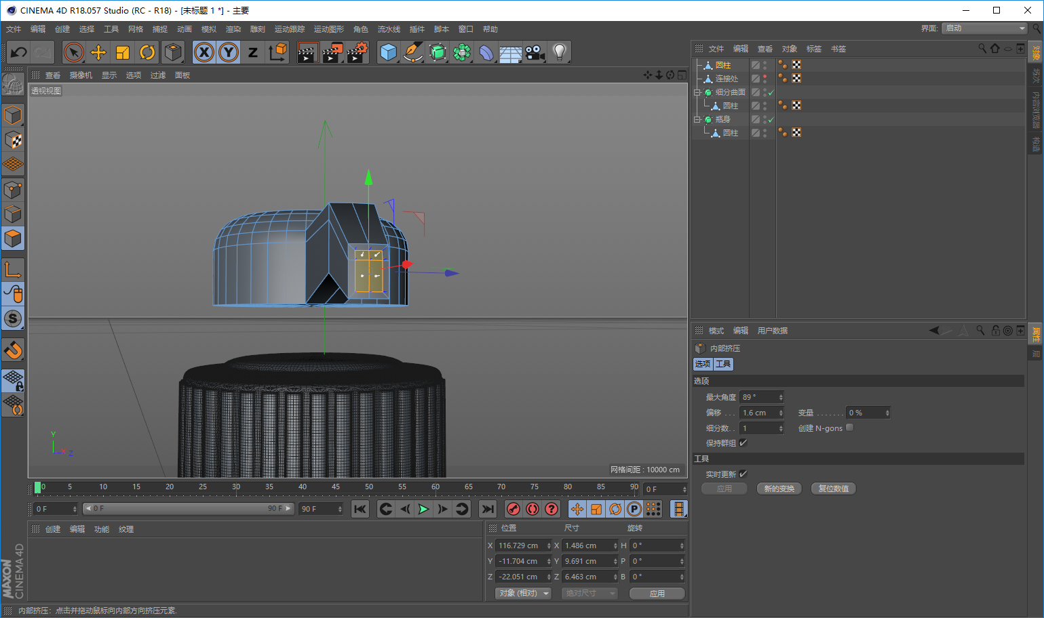Click the Render View clapperboard icon
Image resolution: width=1044 pixels, height=618 pixels.
308,52
